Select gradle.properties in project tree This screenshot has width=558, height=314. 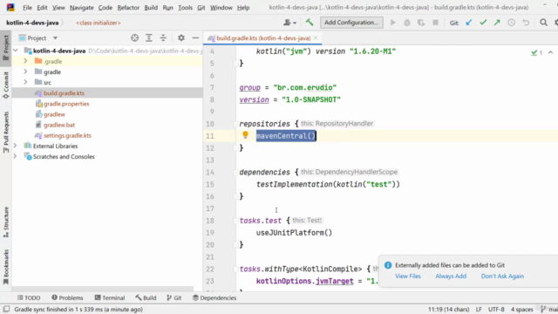[66, 104]
